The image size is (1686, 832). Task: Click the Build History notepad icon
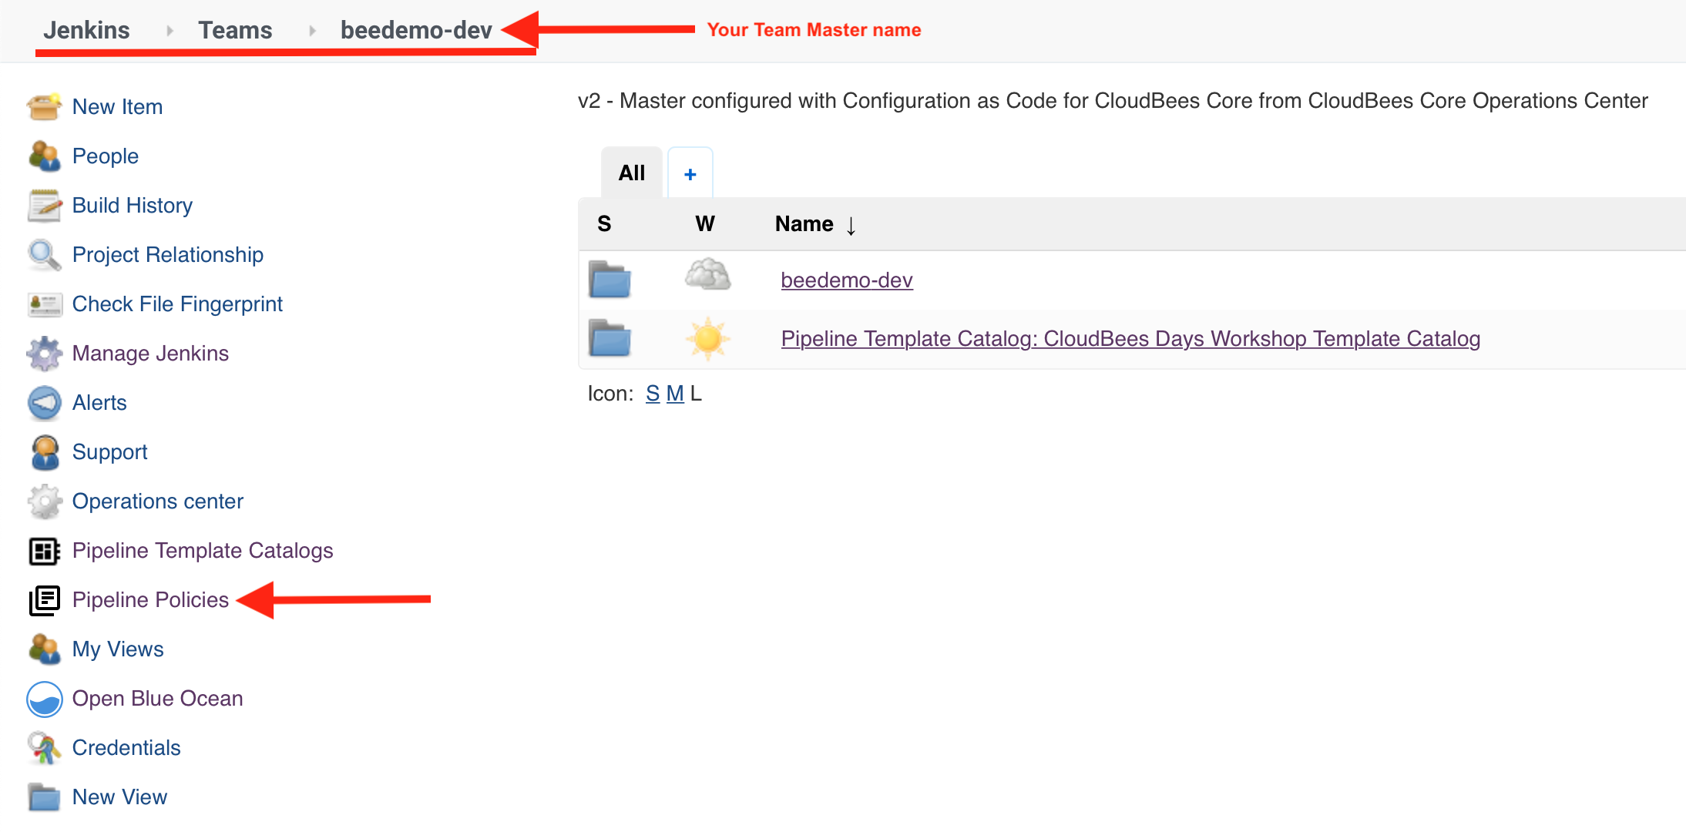click(44, 206)
